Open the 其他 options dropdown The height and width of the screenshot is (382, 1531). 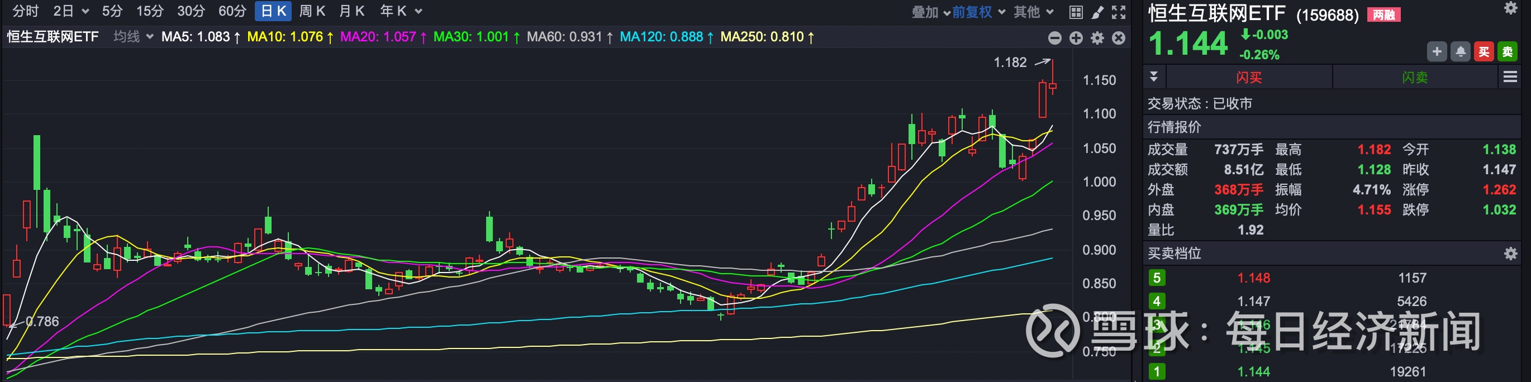coord(1034,12)
